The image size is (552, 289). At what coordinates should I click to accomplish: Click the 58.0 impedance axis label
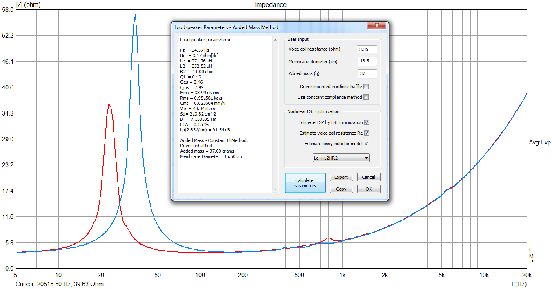click(x=9, y=10)
